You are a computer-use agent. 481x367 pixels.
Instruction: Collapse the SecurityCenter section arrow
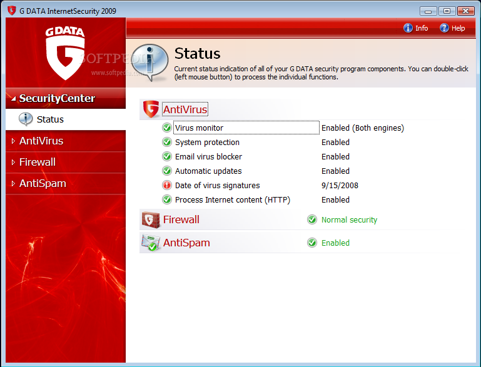[13, 99]
